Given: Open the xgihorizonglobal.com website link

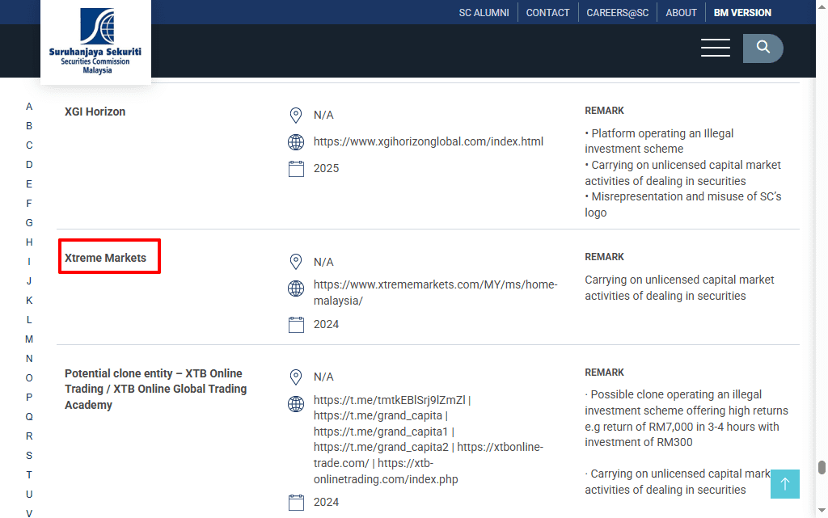Looking at the screenshot, I should click(428, 141).
